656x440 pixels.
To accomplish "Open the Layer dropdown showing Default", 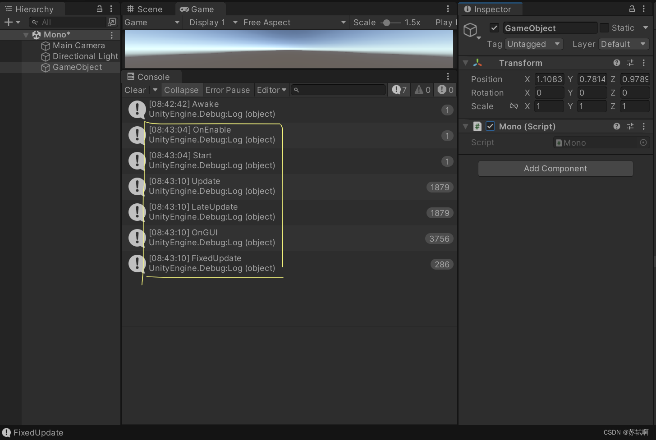I will coord(624,44).
